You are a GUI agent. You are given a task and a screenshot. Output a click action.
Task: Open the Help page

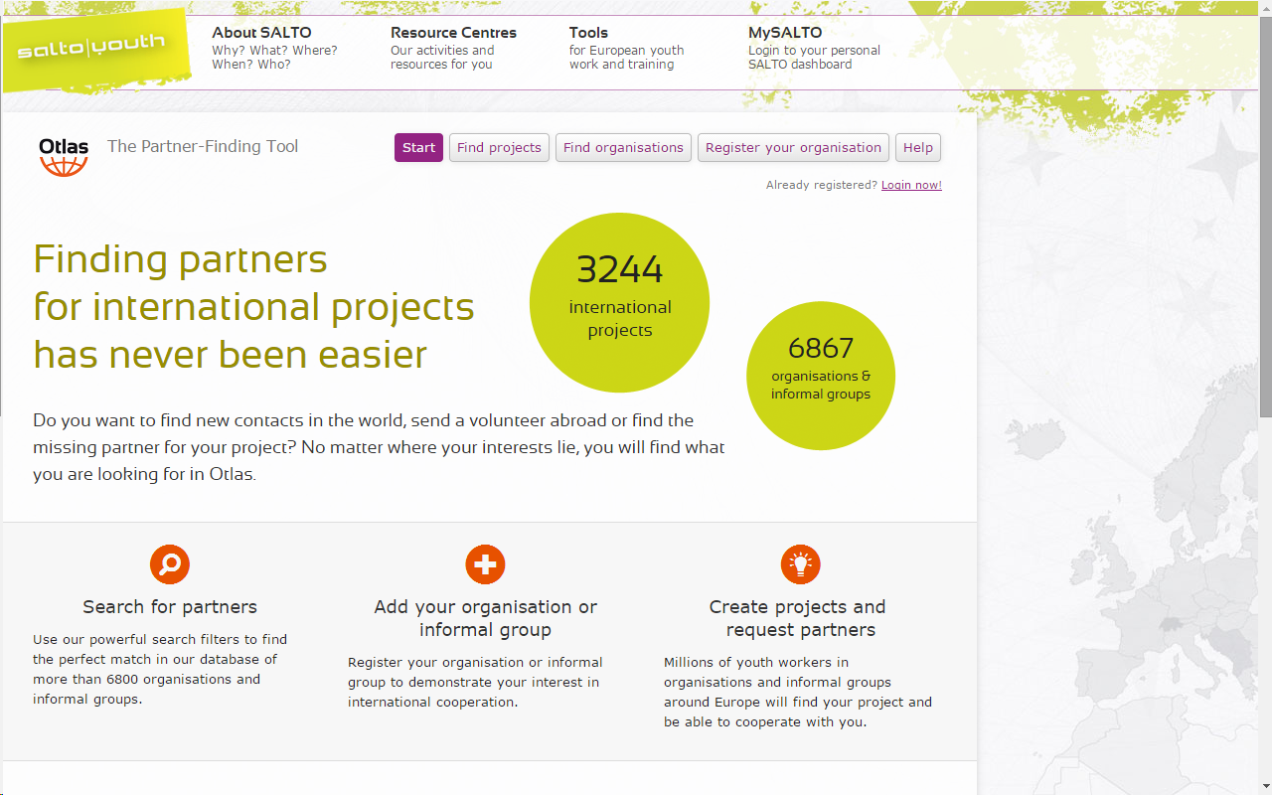[x=917, y=147]
